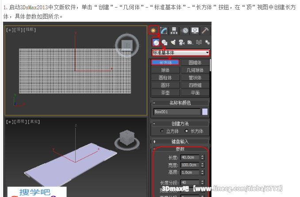Image resolution: width=300 pixels, height=197 pixels.
Task: Click the primitives list scrollbar in command panel
Action: (x=210, y=65)
